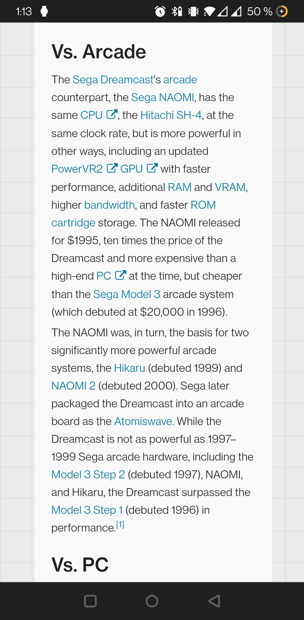The width and height of the screenshot is (304, 620).
Task: Open the Sega Model 3 link
Action: point(127,294)
